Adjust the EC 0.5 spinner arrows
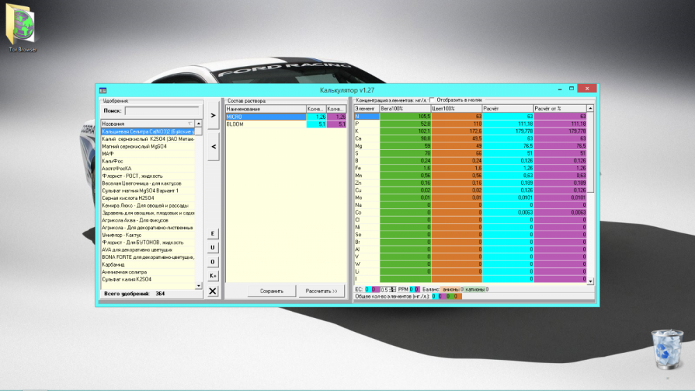695x391 pixels. click(x=393, y=289)
